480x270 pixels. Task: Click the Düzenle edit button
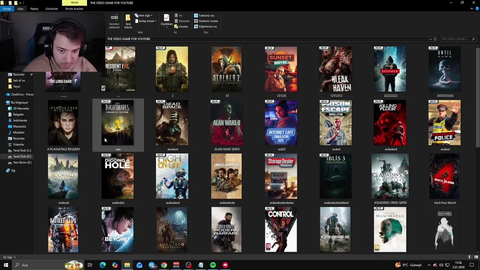[182, 21]
